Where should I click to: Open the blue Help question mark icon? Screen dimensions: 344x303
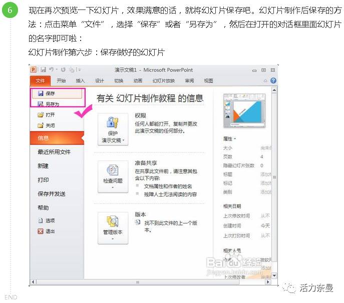point(273,80)
